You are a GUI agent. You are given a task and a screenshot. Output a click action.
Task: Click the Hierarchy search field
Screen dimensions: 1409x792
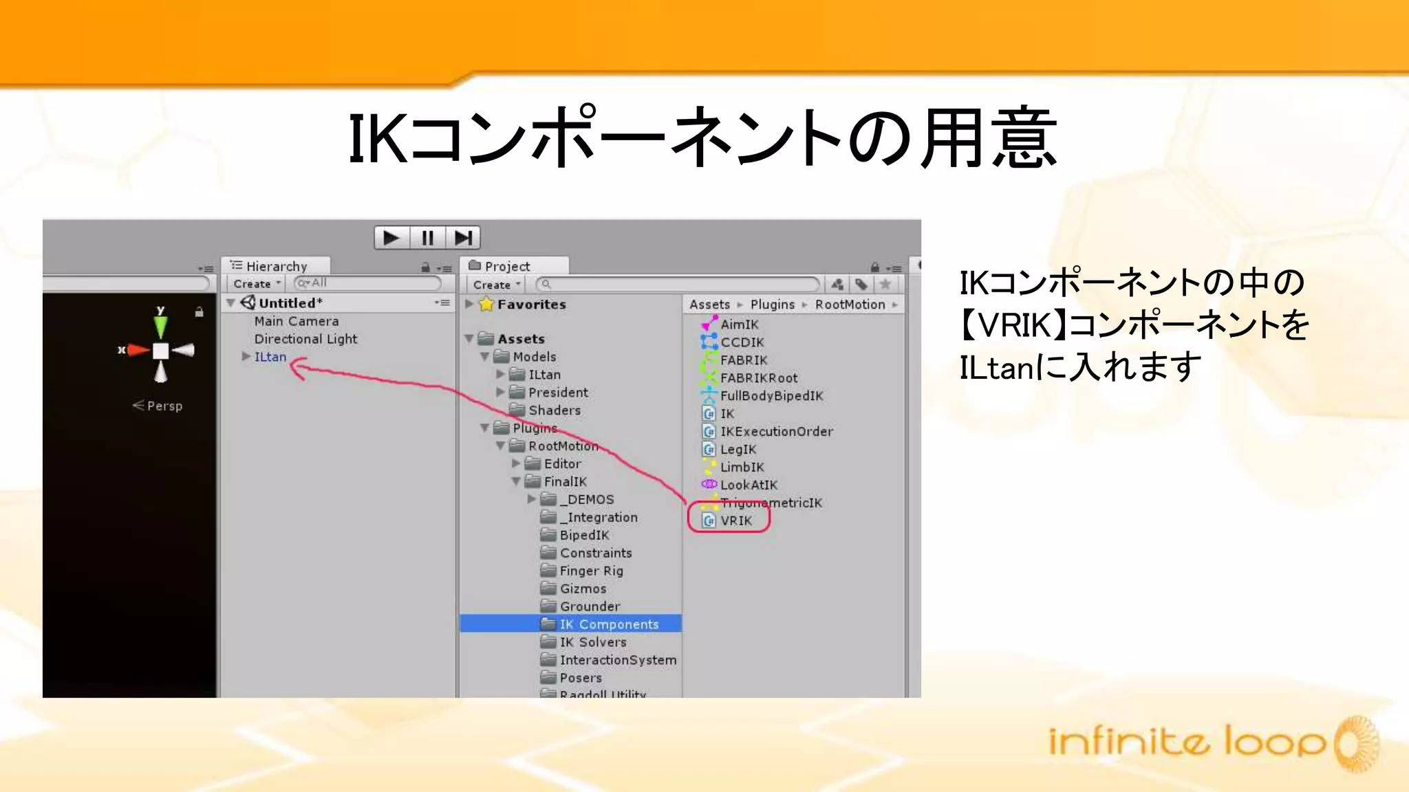pyautogui.click(x=367, y=283)
